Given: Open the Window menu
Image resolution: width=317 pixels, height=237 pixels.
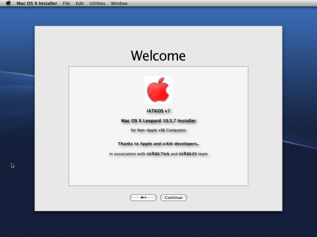Looking at the screenshot, I should (119, 4).
